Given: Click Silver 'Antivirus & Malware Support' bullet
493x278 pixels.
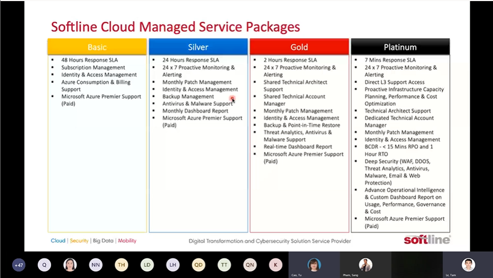Looking at the screenshot, I should pyautogui.click(x=198, y=104).
